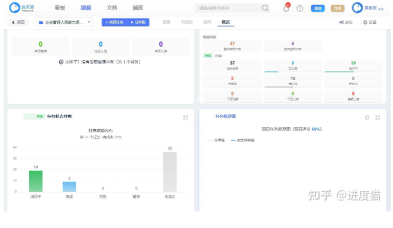Click the blue create-task button with plus
This screenshot has height=228, width=393.
(114, 22)
